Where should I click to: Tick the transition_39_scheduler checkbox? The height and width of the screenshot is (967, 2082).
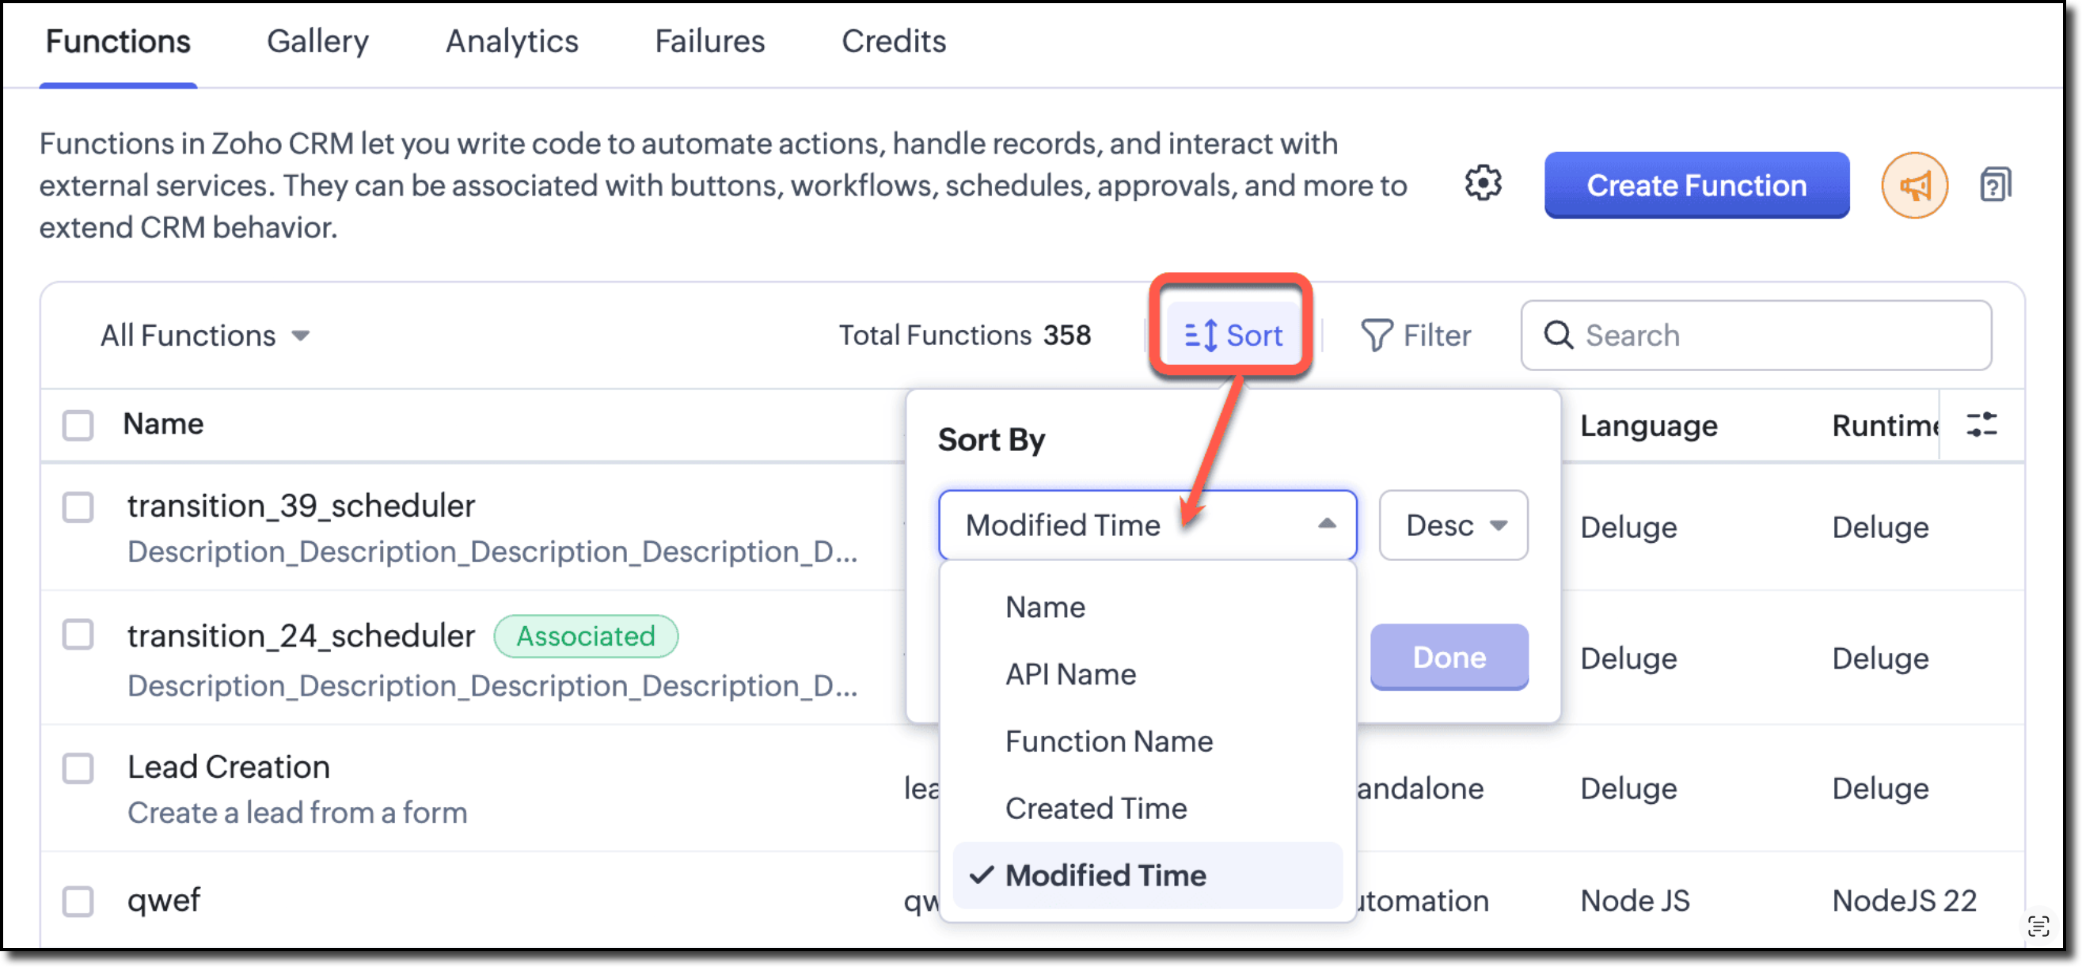pos(78,507)
